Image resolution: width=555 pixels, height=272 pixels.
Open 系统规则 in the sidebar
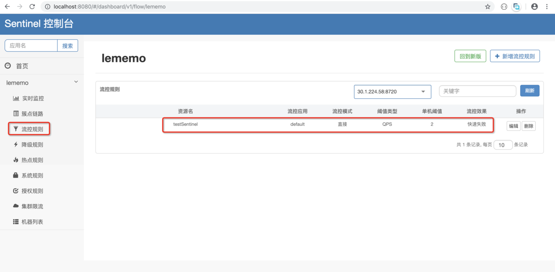[x=32, y=176]
